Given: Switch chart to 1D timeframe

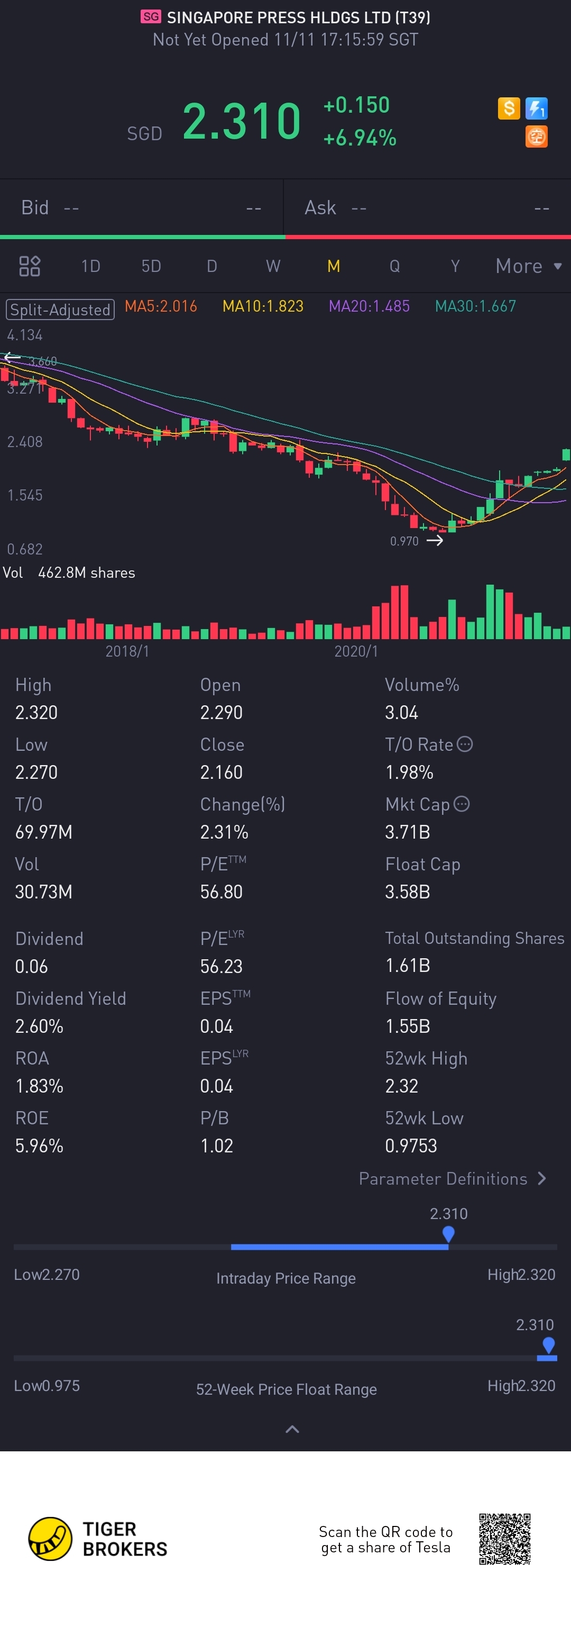Looking at the screenshot, I should [91, 266].
